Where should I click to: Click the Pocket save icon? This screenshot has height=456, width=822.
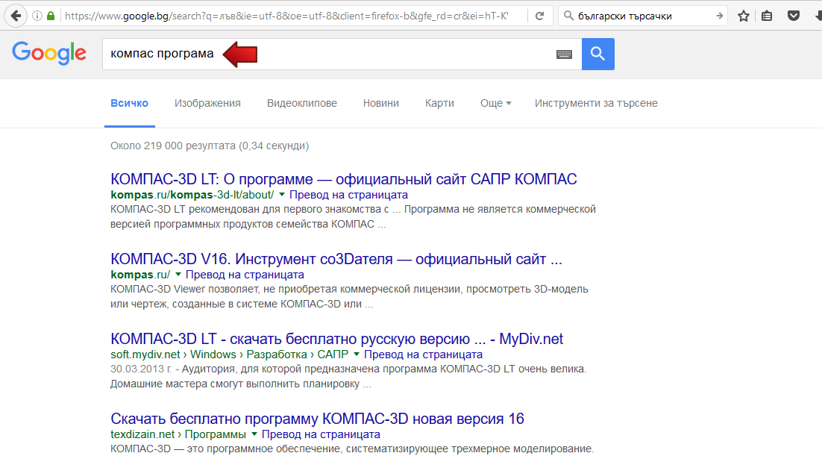pyautogui.click(x=793, y=16)
